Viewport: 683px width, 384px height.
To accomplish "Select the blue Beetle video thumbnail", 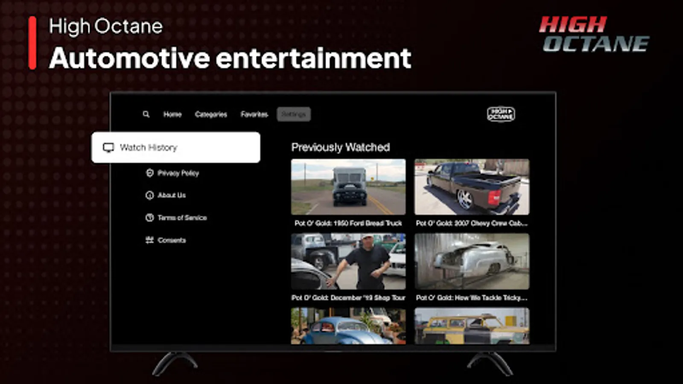I will (348, 326).
